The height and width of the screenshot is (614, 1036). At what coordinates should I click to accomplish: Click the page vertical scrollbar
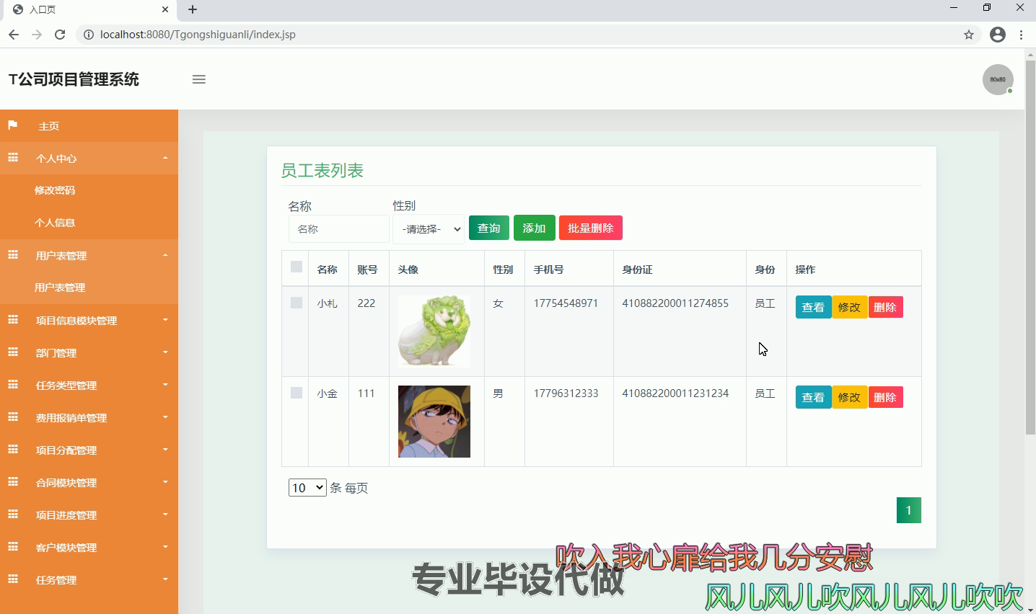pos(1030,247)
